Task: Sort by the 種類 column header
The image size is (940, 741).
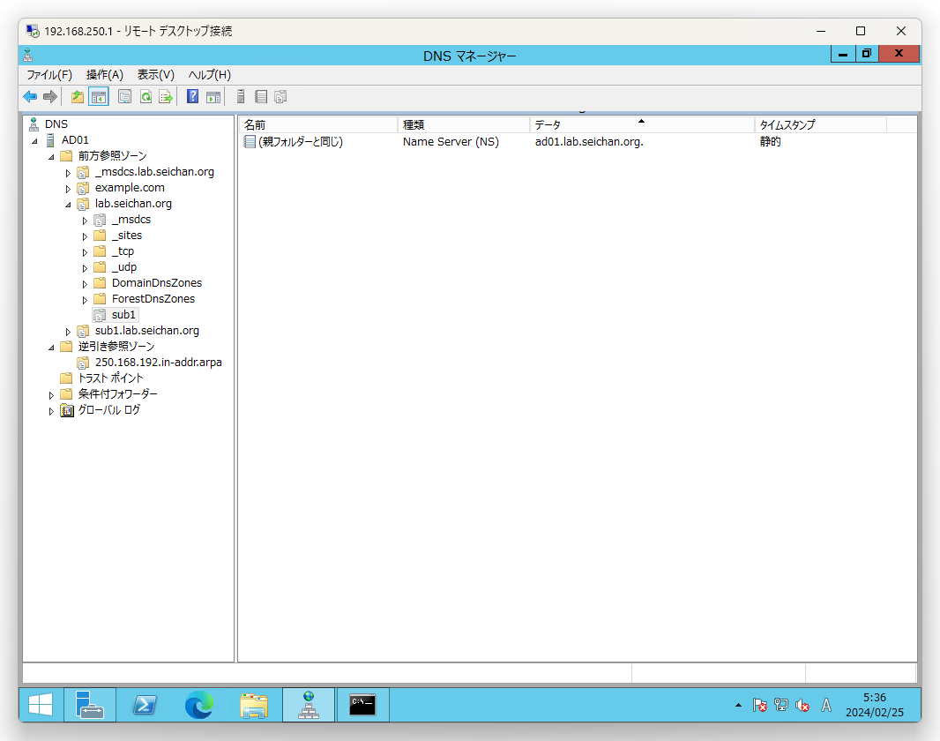Action: pyautogui.click(x=463, y=125)
